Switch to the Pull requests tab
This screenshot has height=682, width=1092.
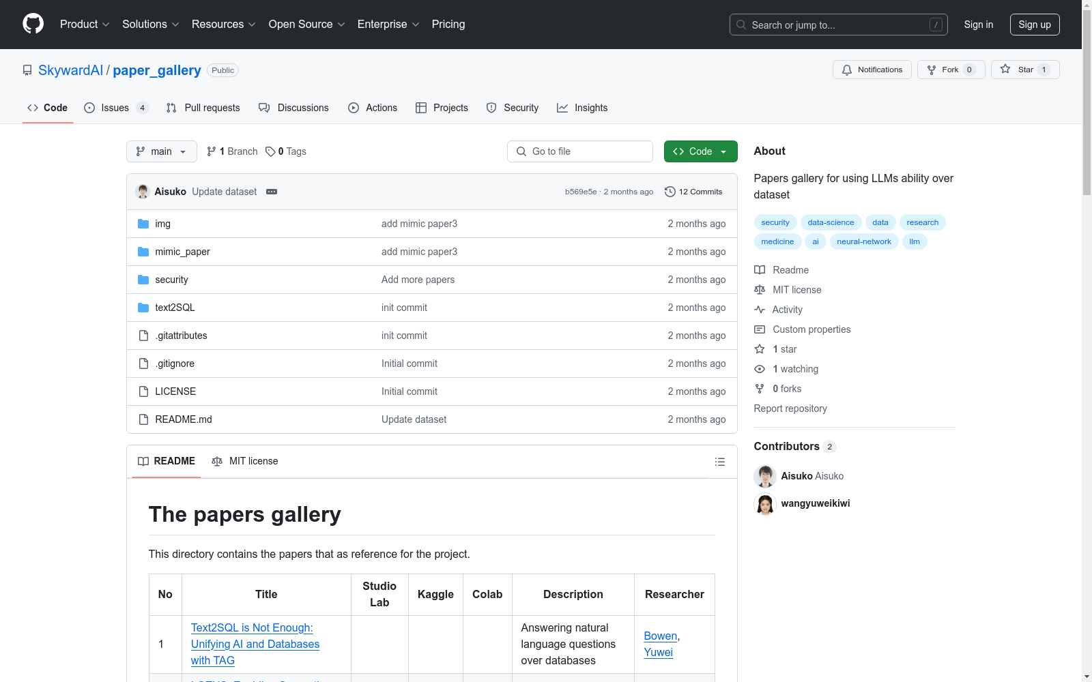pyautogui.click(x=203, y=108)
